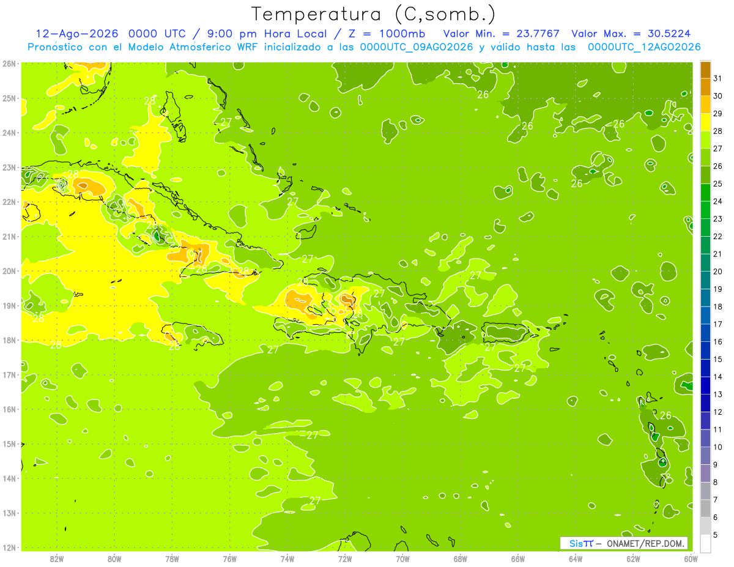This screenshot has height=567, width=734.
Task: Click the longitude axis label '72W'
Action: click(345, 558)
